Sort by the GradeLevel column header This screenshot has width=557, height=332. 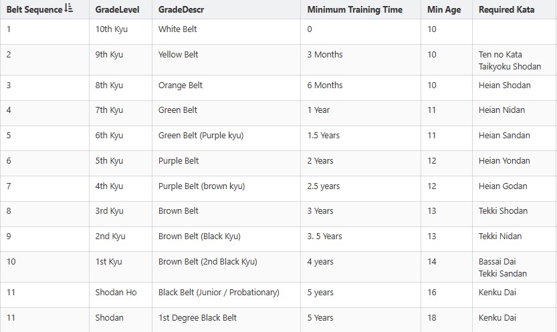tap(112, 9)
